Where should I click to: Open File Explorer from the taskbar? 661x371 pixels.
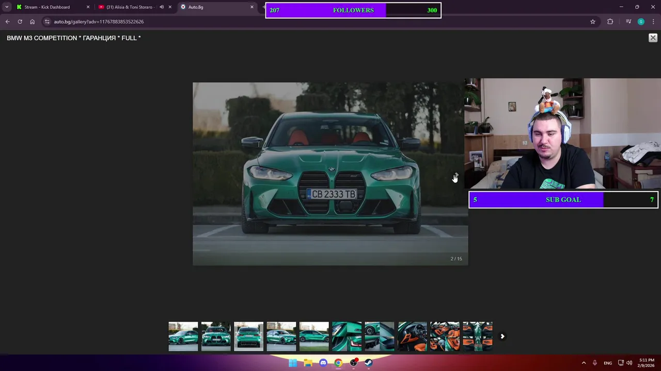click(308, 363)
